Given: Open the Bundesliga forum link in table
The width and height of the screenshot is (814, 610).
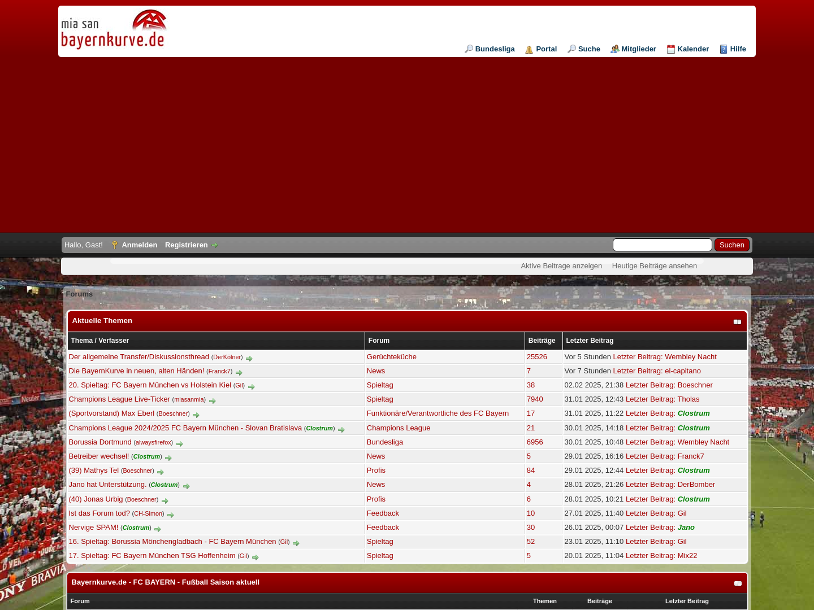Looking at the screenshot, I should [x=385, y=442].
